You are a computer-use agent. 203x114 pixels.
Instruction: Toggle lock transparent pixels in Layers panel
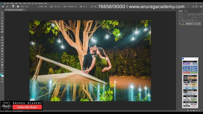click(183, 20)
